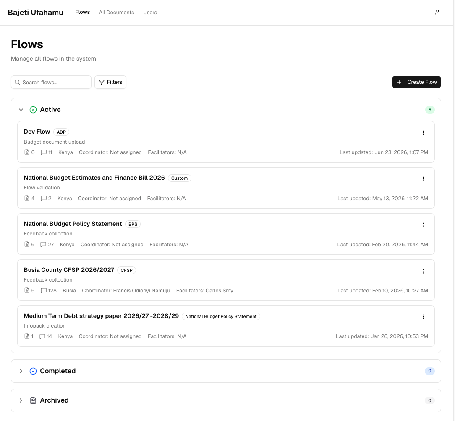This screenshot has width=455, height=421.
Task: Click the Archived count badge
Action: click(x=430, y=400)
